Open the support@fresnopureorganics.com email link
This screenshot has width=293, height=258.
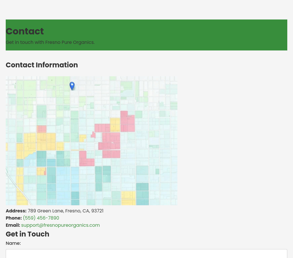pyautogui.click(x=60, y=225)
